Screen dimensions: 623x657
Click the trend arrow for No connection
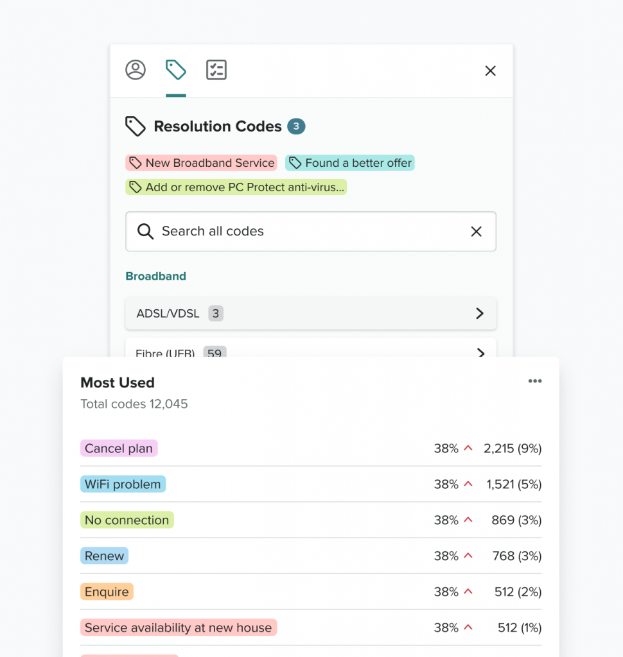468,520
